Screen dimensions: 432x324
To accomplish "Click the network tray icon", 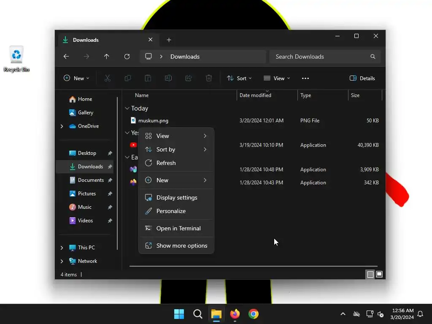I will coord(370,314).
